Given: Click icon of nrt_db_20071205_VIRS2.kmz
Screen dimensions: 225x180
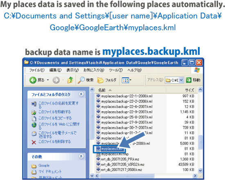Looking at the screenshot, I should [98, 164].
